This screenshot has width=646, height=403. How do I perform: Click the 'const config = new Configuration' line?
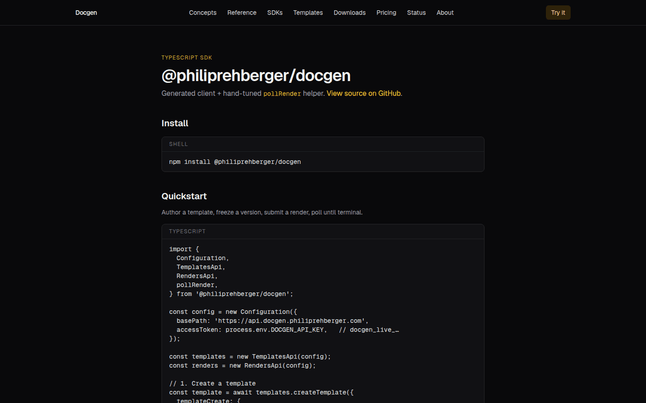pos(233,312)
